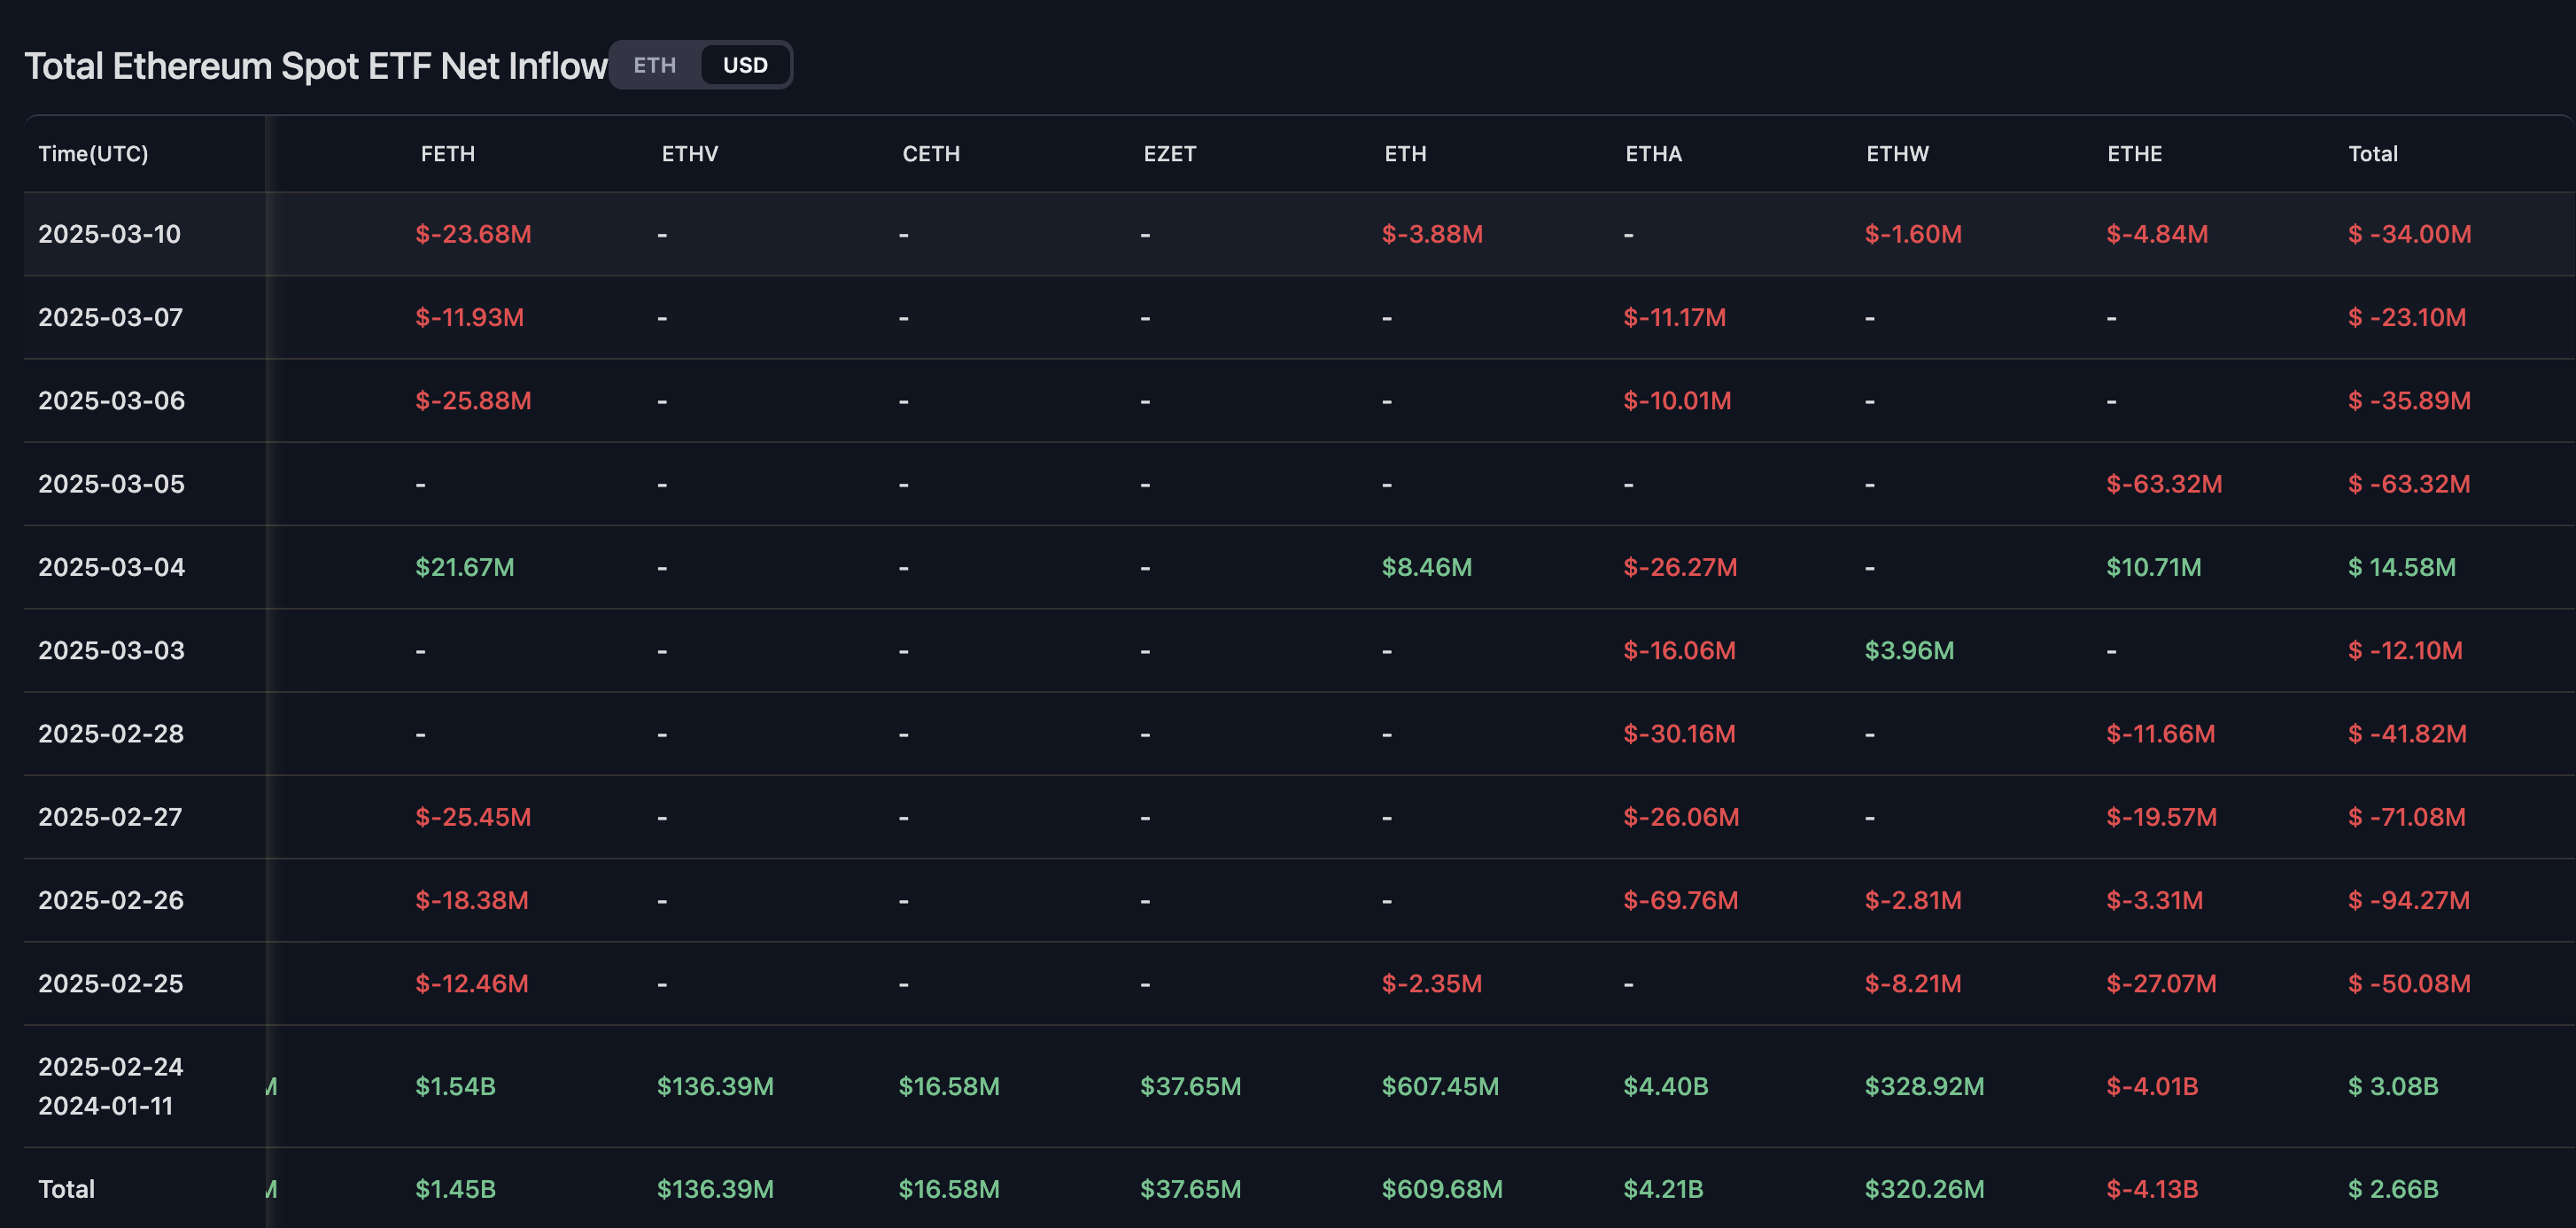Image resolution: width=2576 pixels, height=1228 pixels.
Task: Select the 2025-02-27 date cell
Action: (x=111, y=817)
